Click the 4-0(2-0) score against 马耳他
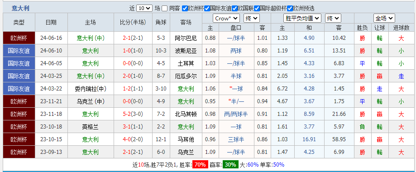The height and width of the screenshot is (172, 416). click(x=133, y=139)
